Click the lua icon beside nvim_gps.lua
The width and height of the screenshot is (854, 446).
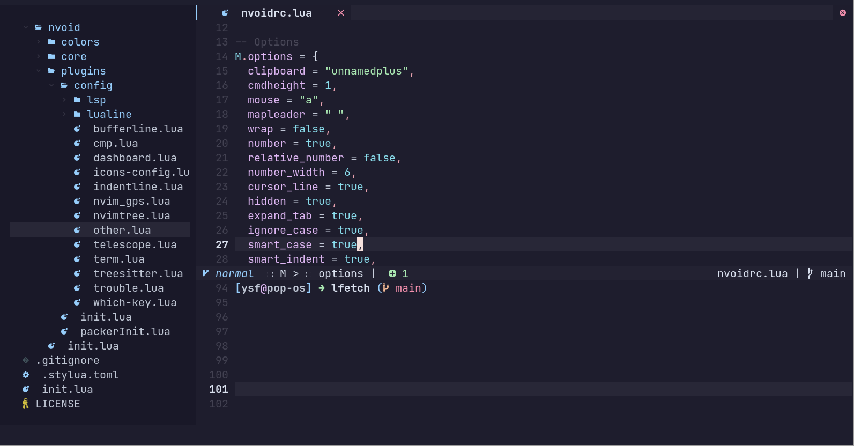[77, 201]
